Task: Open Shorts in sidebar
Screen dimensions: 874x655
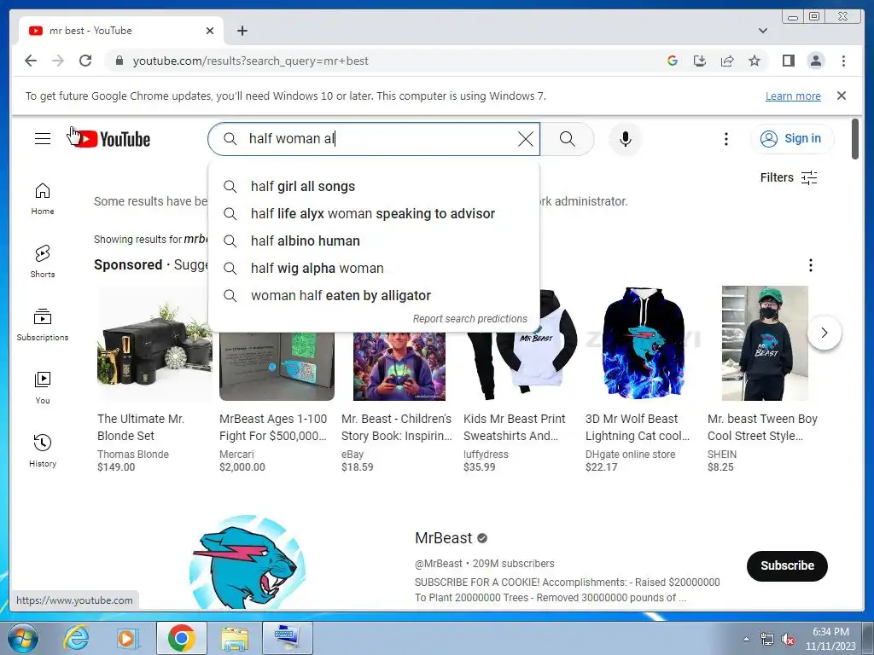Action: 43,262
